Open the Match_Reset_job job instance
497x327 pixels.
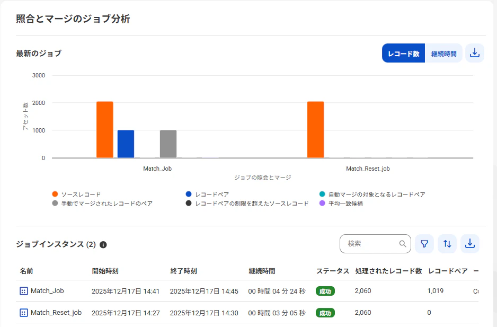(56, 313)
